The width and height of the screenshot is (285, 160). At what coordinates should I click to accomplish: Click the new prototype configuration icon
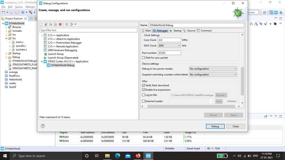(x=46, y=24)
